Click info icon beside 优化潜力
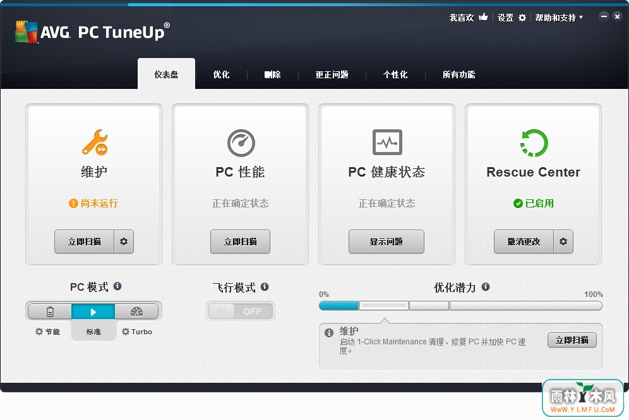This screenshot has height=420, width=629. click(x=486, y=286)
